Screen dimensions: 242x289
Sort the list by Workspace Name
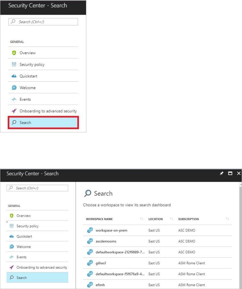[141, 219]
